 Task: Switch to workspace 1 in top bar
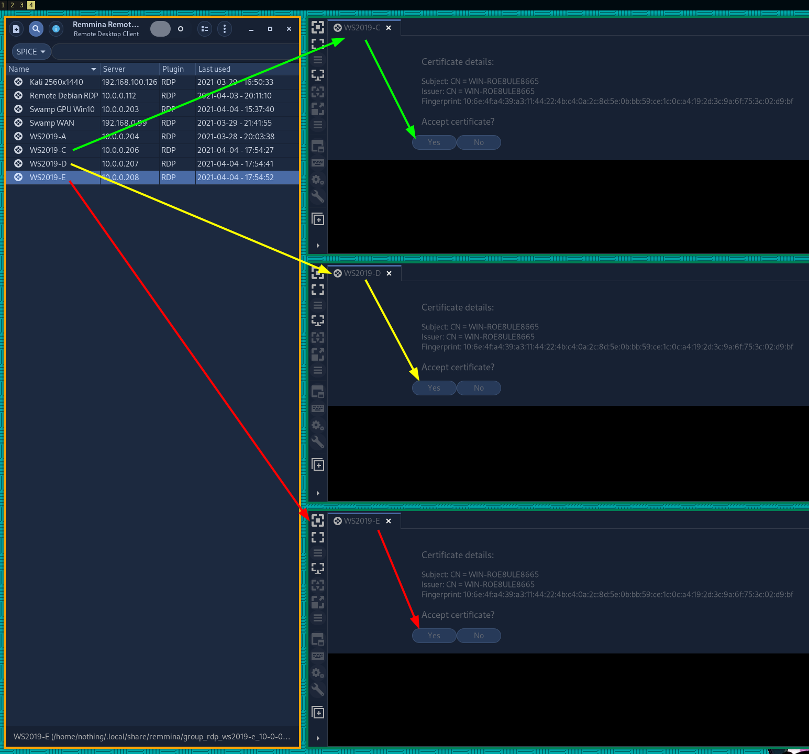pyautogui.click(x=3, y=5)
